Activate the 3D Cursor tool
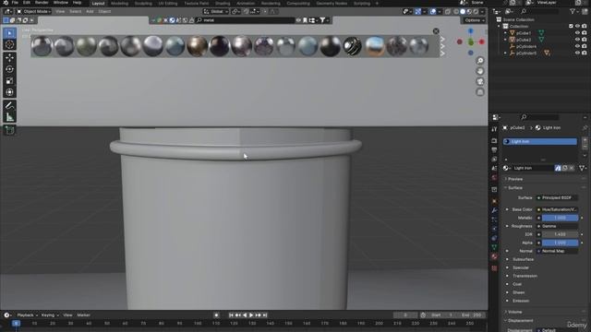Screen dimensions: 591x332 (x=9, y=44)
